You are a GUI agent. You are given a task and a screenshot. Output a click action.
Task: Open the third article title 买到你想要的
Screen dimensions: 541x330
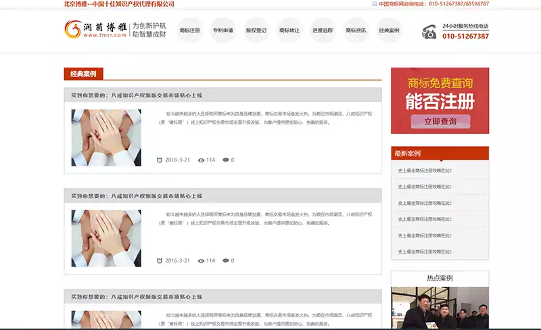(137, 297)
